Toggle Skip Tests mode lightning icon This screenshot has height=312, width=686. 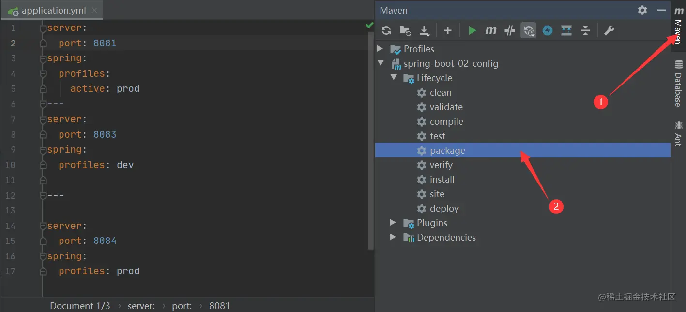click(x=548, y=31)
